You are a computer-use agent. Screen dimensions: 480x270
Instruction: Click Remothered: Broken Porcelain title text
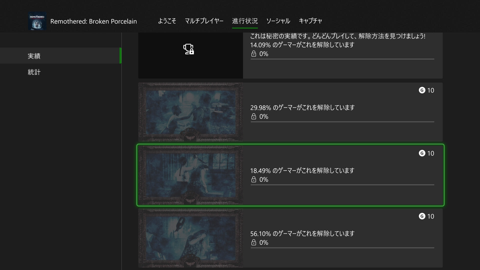pyautogui.click(x=93, y=21)
